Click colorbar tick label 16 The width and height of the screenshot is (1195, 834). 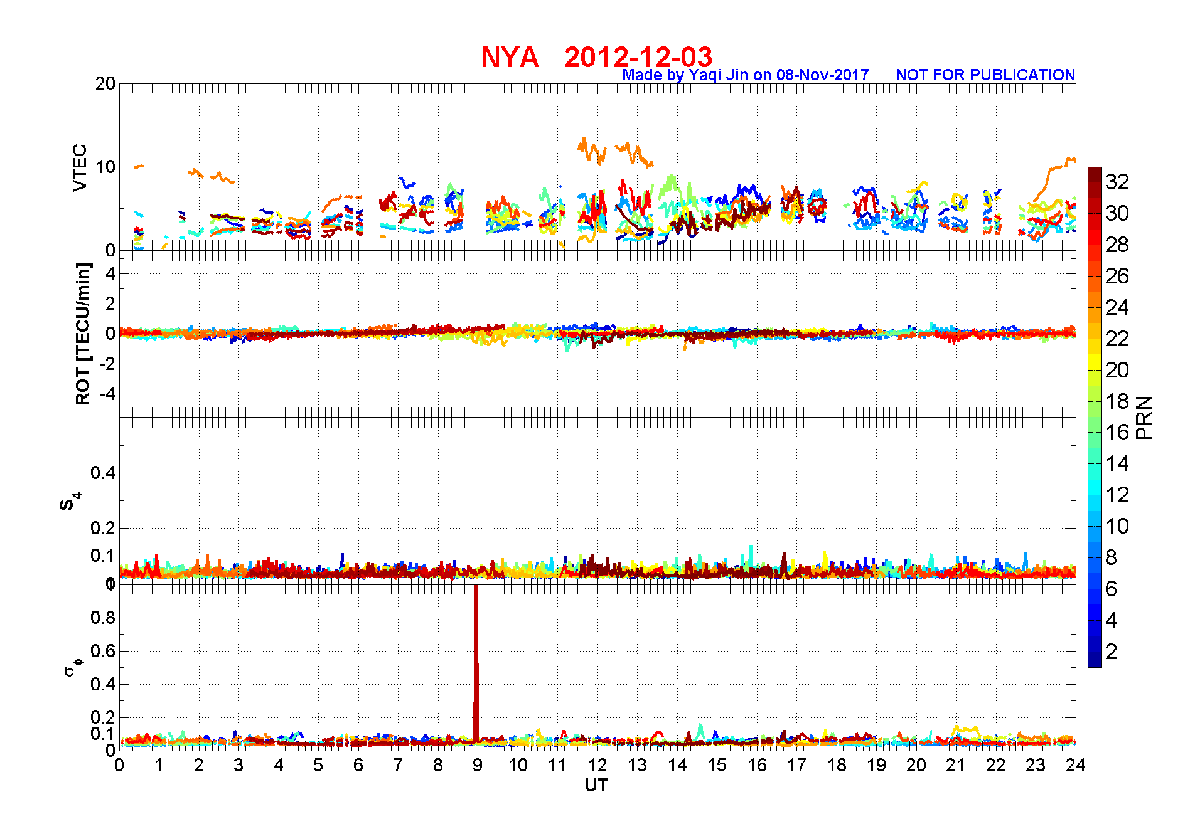(x=1117, y=432)
